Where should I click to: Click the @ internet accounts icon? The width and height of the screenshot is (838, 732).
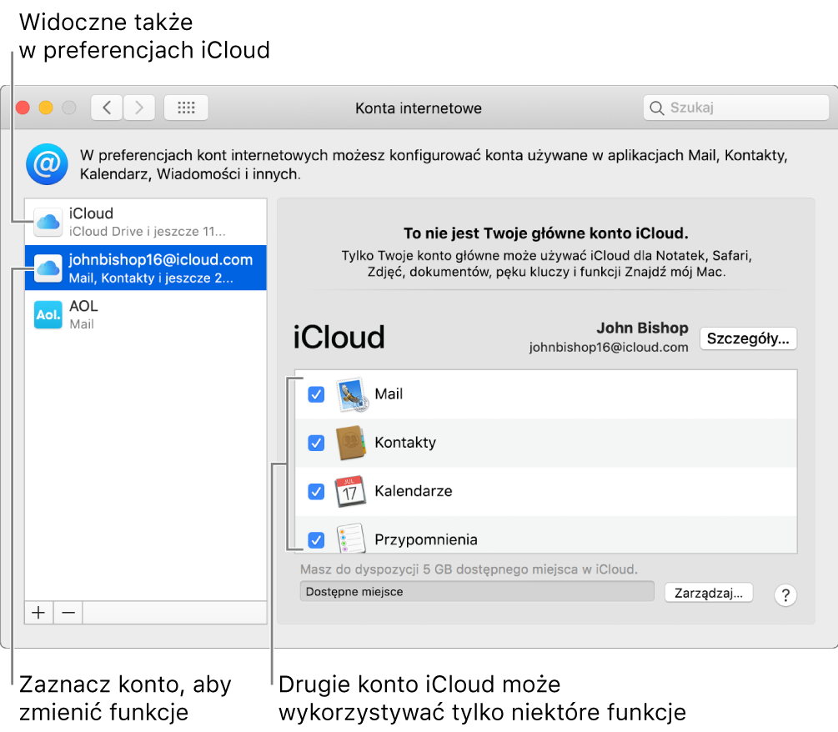47,164
